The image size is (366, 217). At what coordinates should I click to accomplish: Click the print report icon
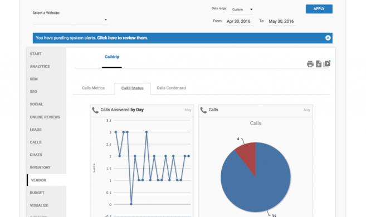click(x=310, y=63)
